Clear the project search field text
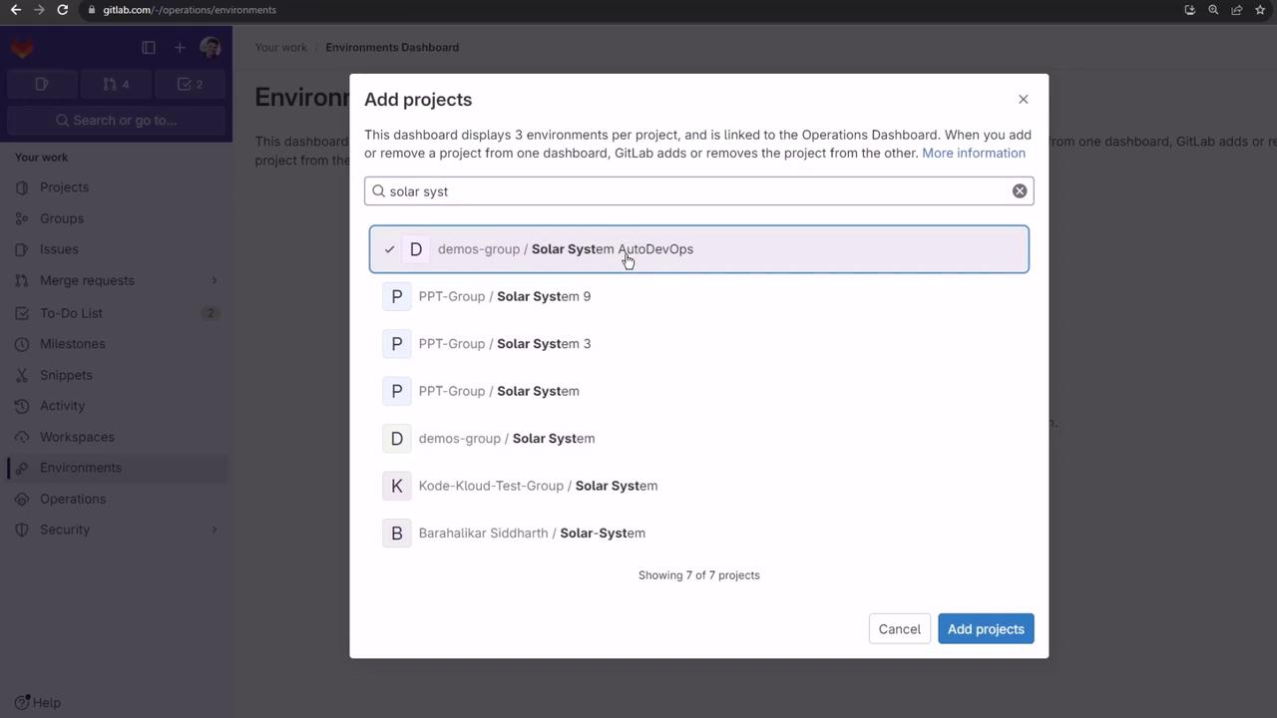The height and width of the screenshot is (718, 1277). coord(1020,191)
